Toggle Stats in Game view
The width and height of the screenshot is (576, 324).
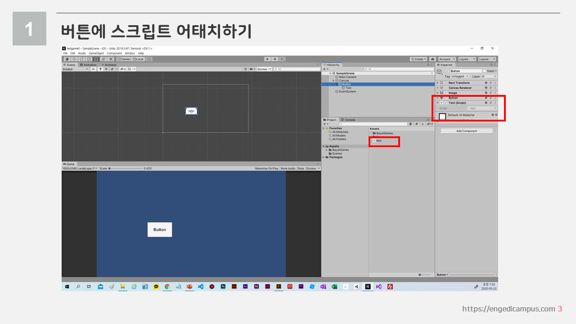coord(301,168)
